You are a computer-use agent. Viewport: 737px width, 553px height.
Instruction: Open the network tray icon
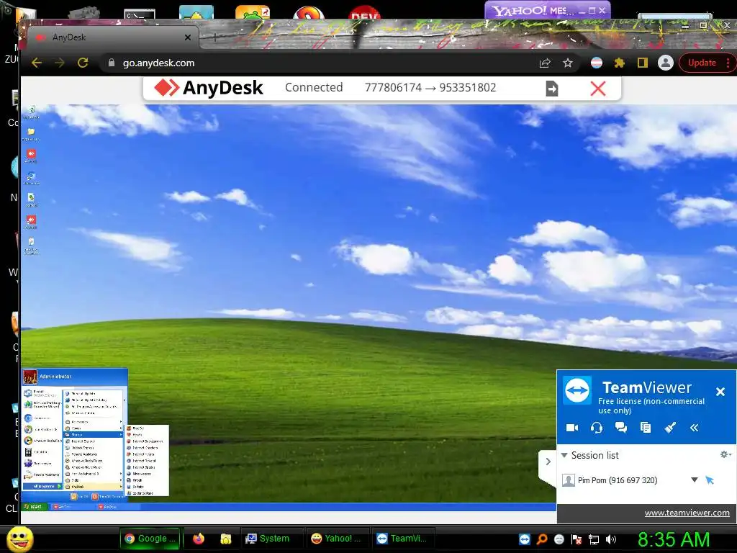click(594, 539)
